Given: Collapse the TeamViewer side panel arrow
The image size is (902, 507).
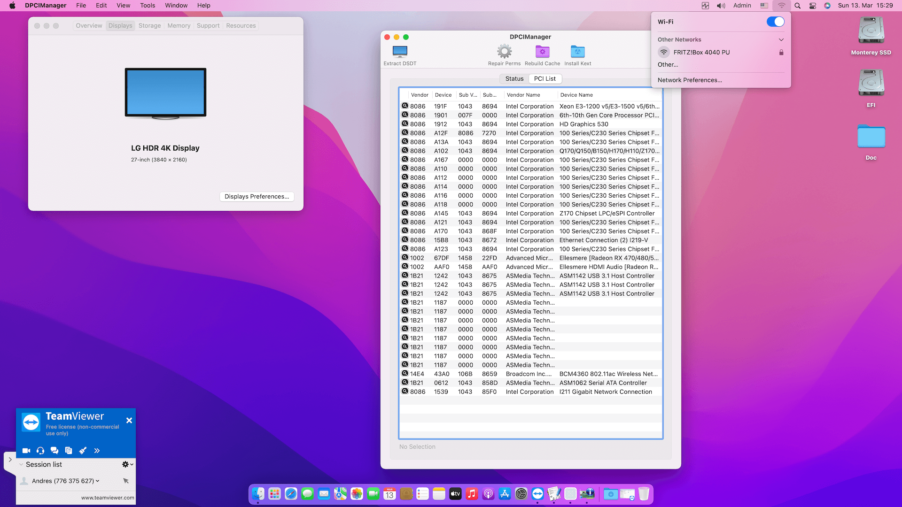Looking at the screenshot, I should coord(10,460).
